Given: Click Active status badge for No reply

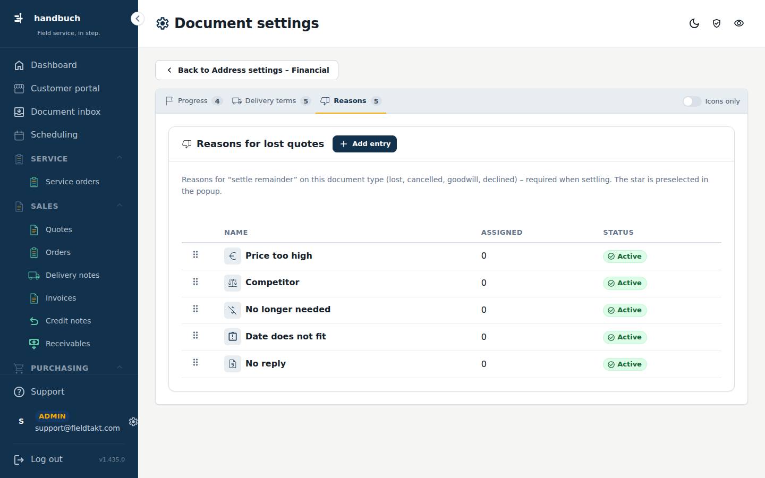Looking at the screenshot, I should [x=625, y=364].
